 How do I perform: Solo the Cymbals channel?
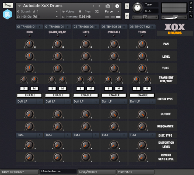pos(108,89)
